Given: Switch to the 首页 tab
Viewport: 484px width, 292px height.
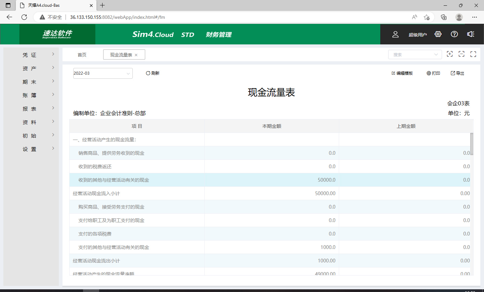Looking at the screenshot, I should coord(82,55).
